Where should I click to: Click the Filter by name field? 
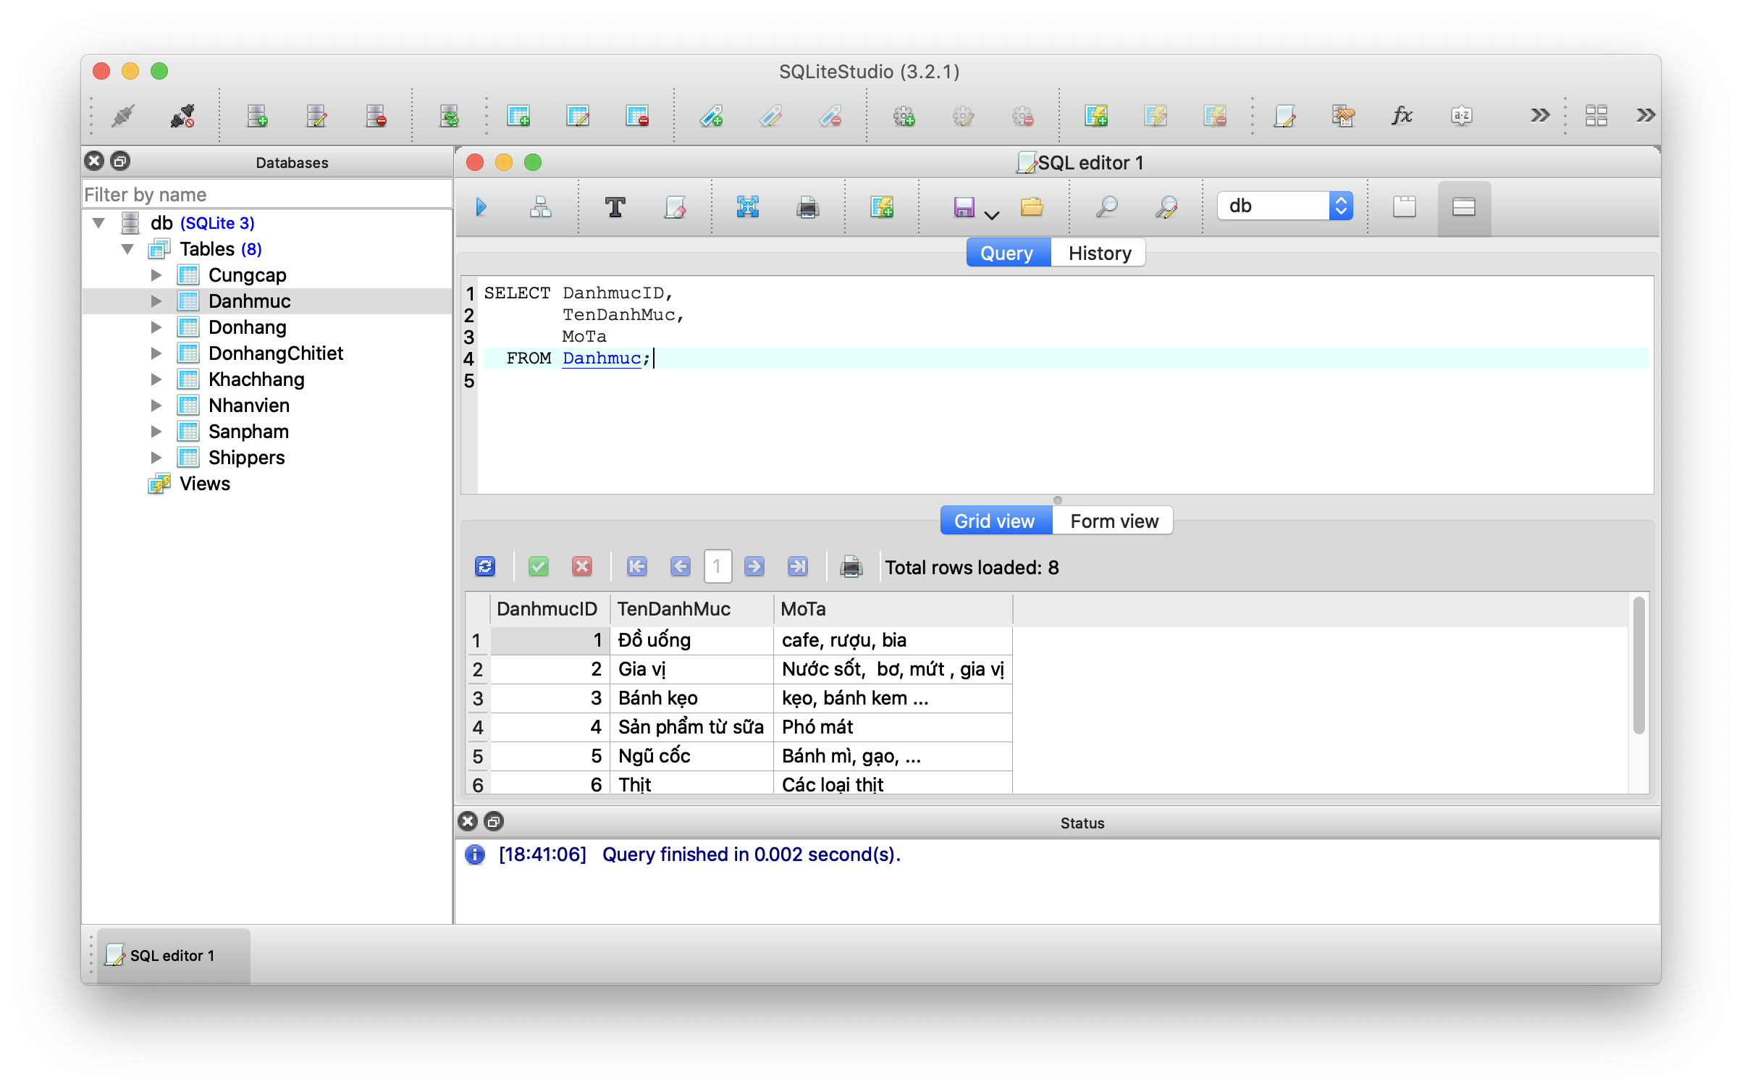[266, 195]
